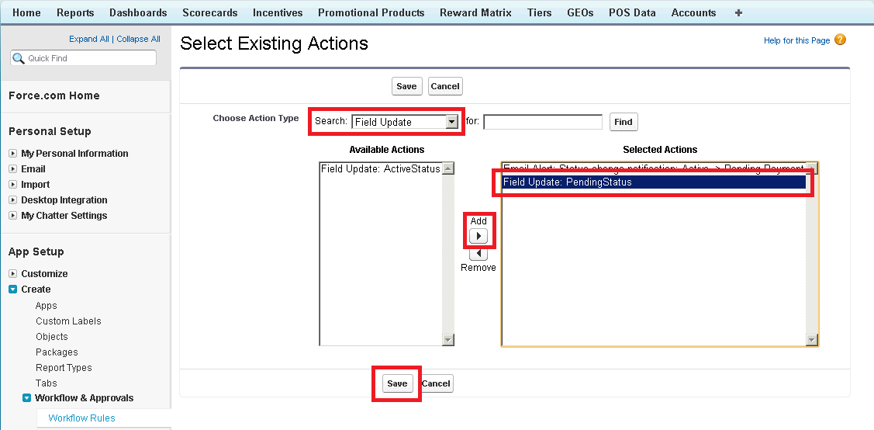Expand the My Personal Information section

click(x=13, y=154)
